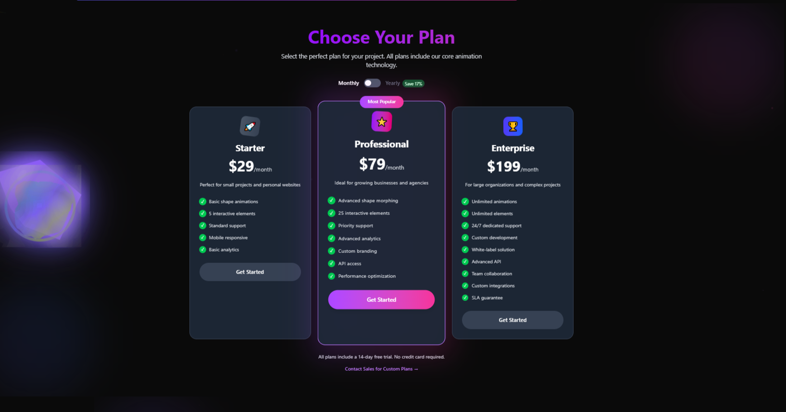Click the $79 Professional price
This screenshot has height=412, width=786.
(373, 164)
